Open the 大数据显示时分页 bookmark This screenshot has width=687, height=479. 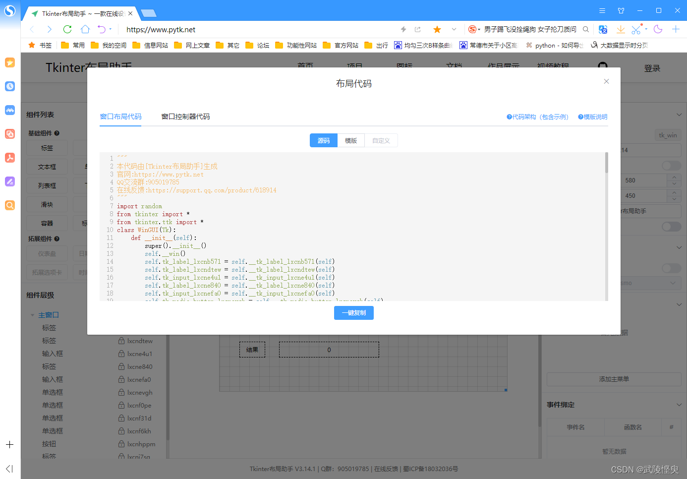click(620, 45)
